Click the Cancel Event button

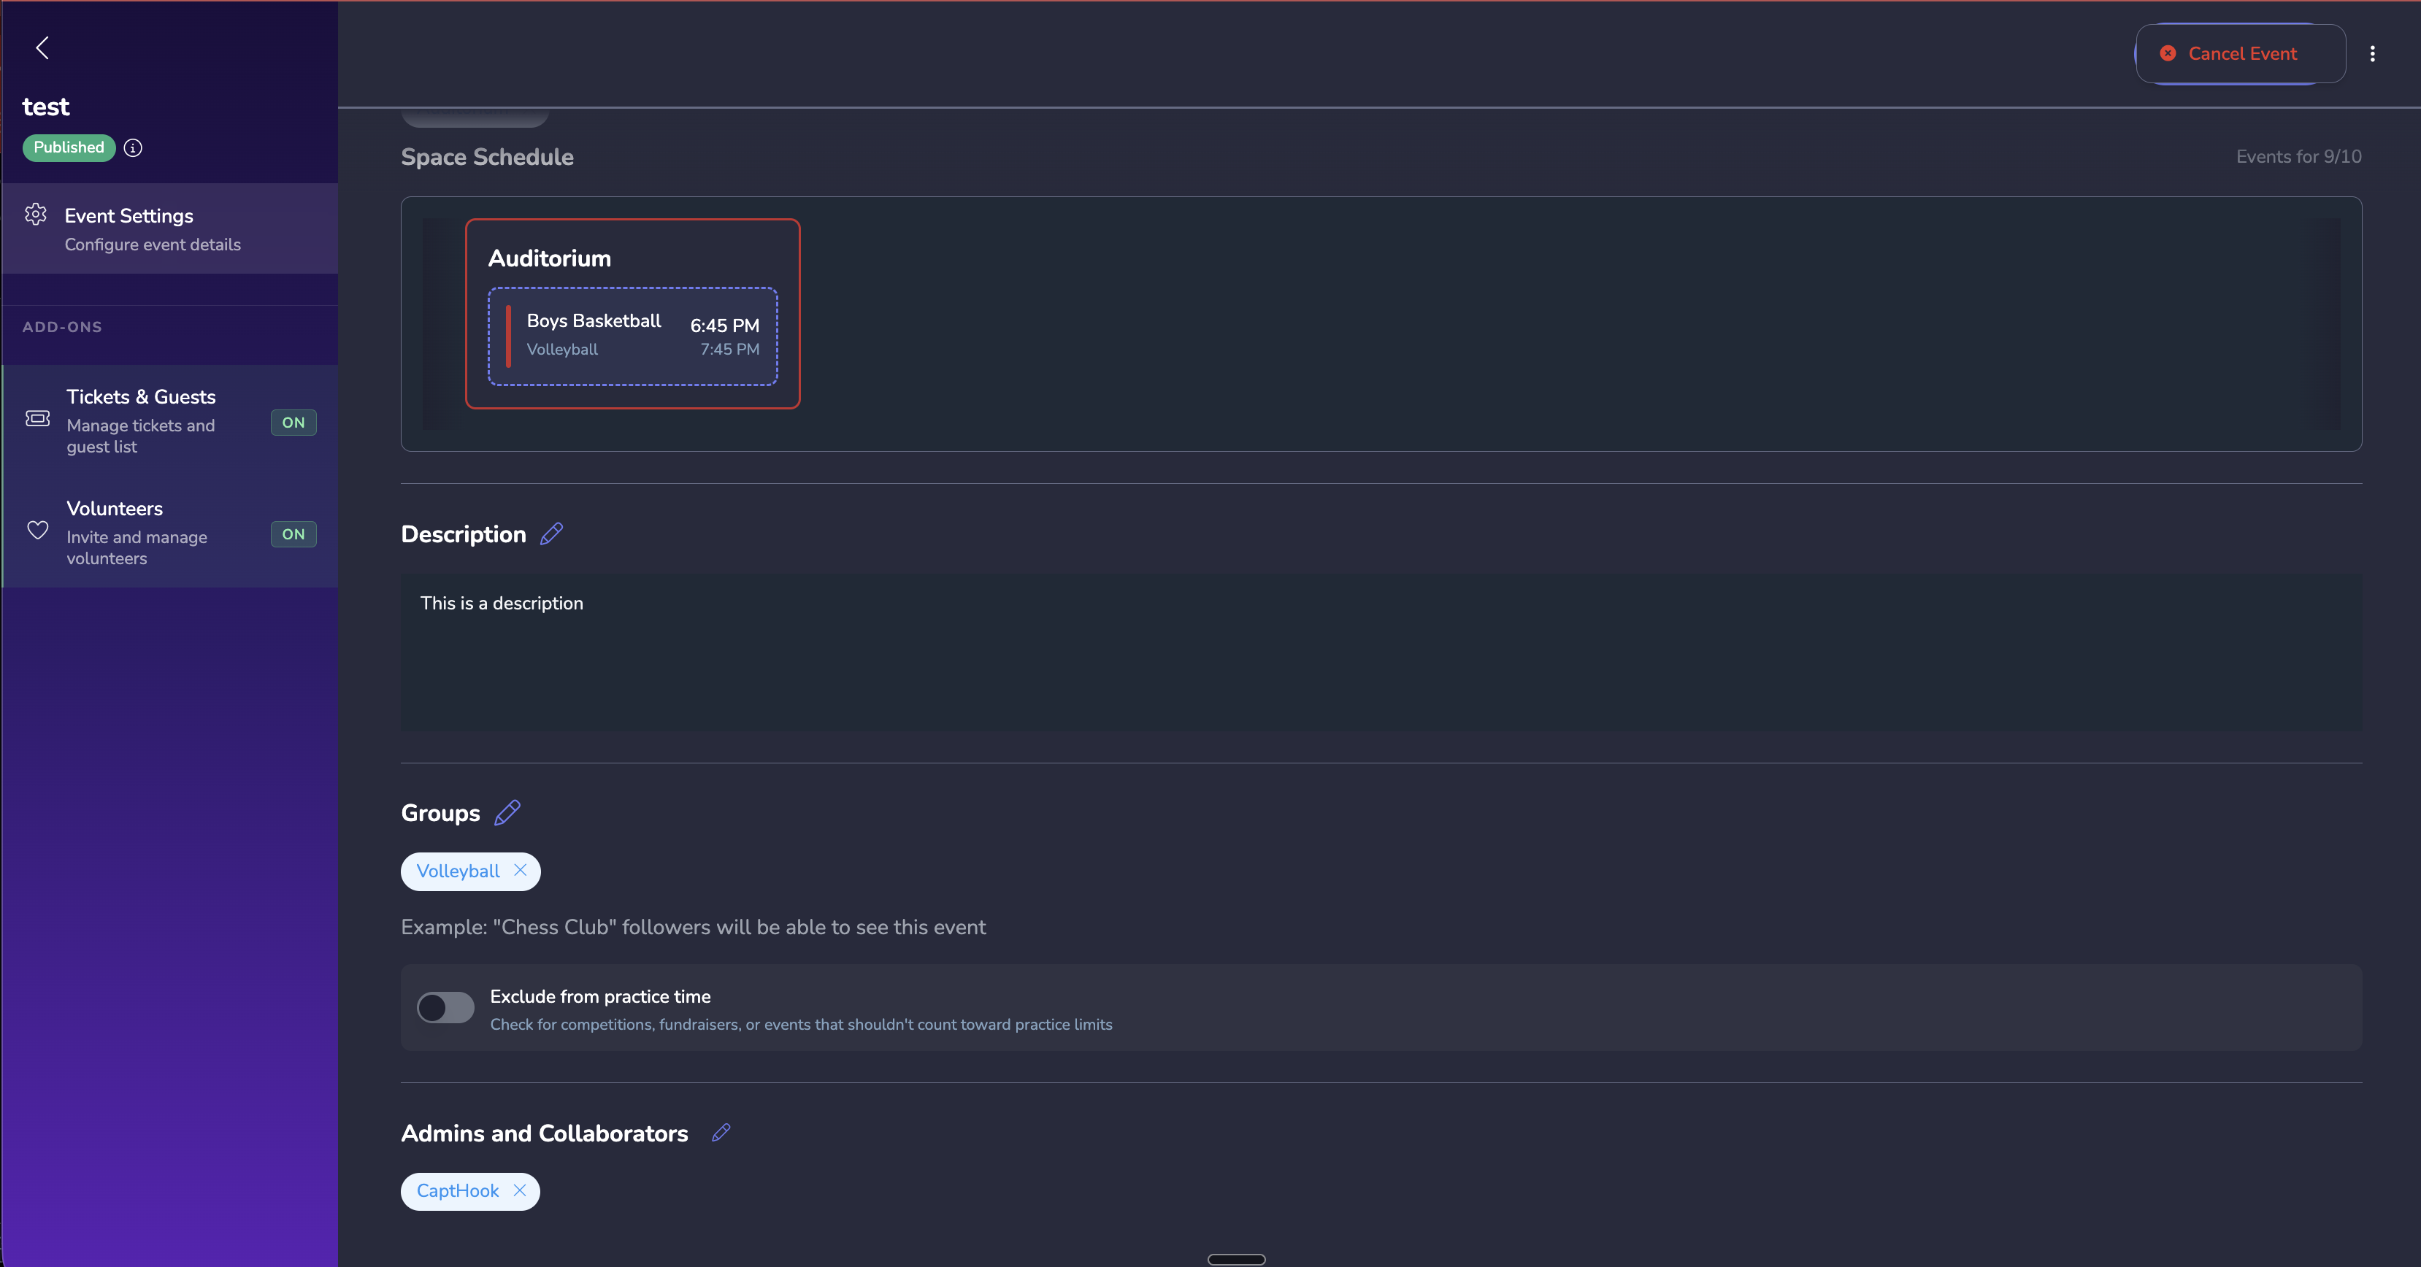(x=2241, y=53)
